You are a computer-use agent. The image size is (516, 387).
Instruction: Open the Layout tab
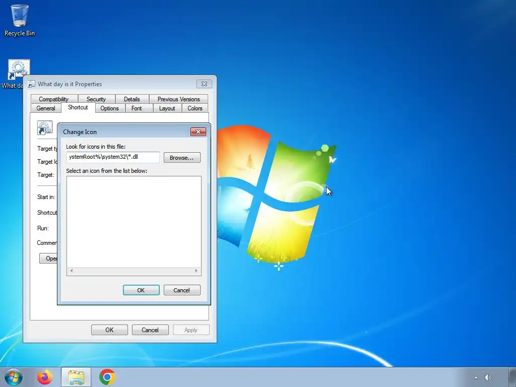167,108
